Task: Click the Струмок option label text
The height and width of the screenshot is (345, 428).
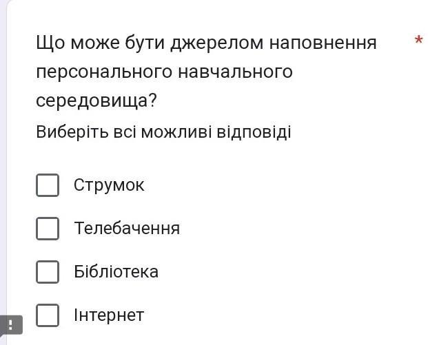Action: [109, 185]
